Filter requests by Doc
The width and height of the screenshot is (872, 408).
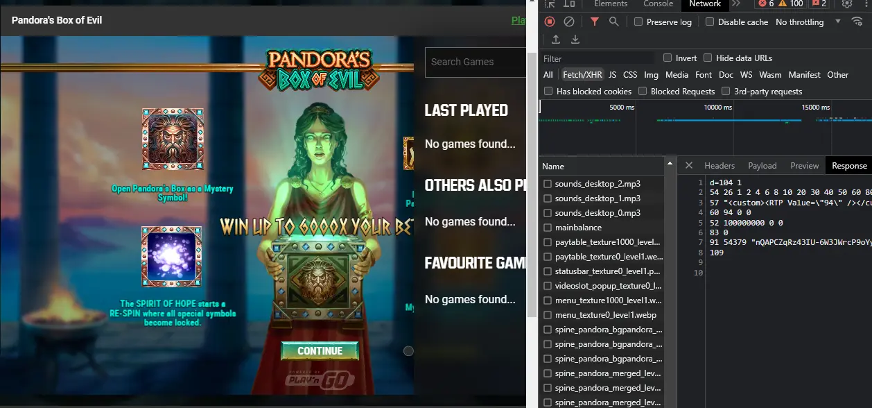pyautogui.click(x=726, y=74)
